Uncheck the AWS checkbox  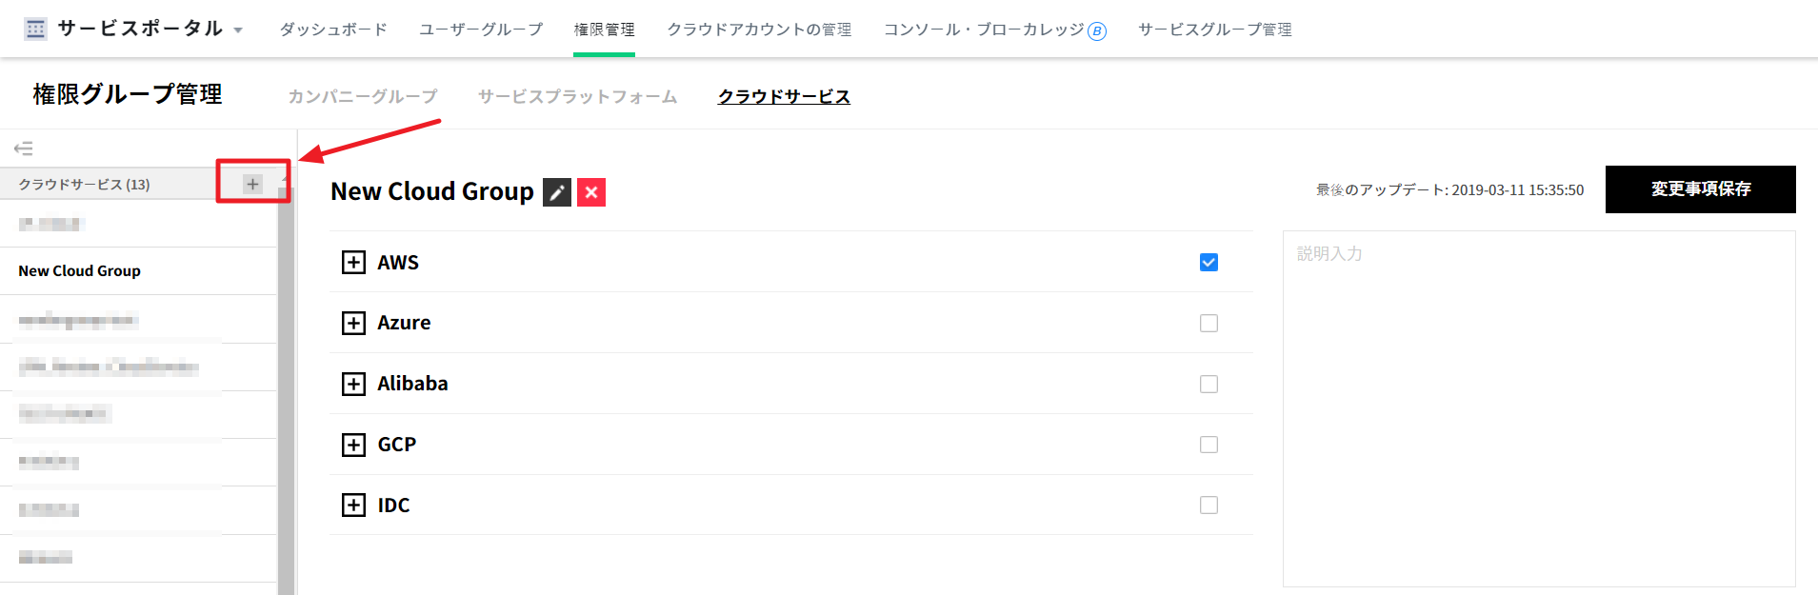[1209, 263]
